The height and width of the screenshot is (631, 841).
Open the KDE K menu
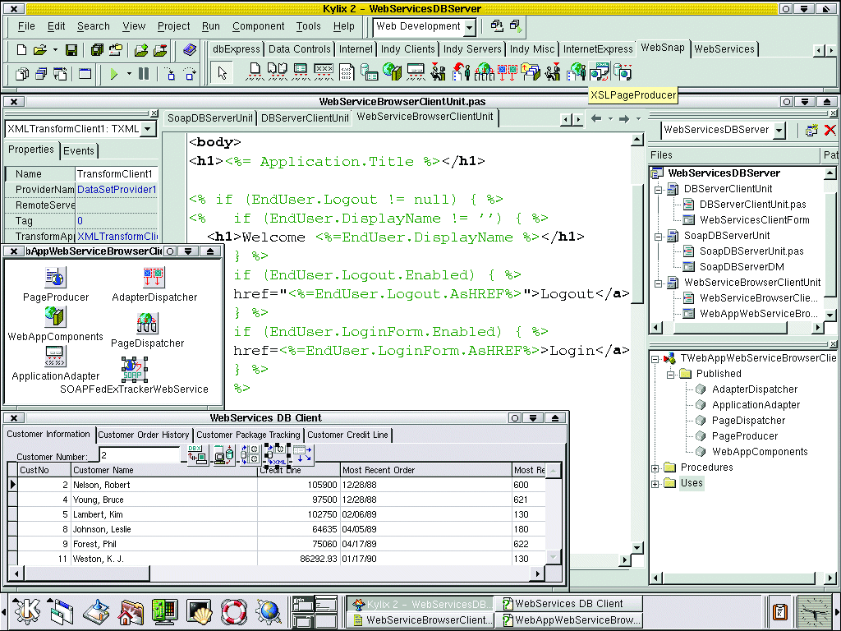pyautogui.click(x=27, y=610)
